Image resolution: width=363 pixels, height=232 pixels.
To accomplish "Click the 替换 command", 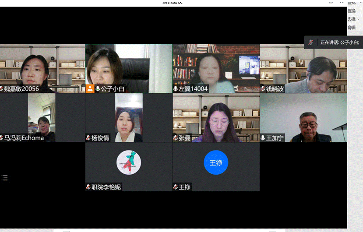I will click(x=352, y=11).
